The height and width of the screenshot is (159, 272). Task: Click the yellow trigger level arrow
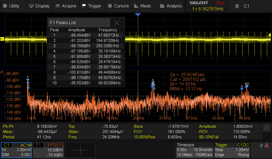270,35
